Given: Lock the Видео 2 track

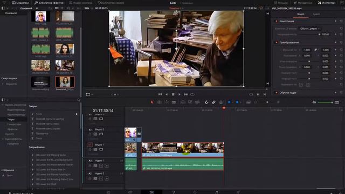Looking at the screenshot, I should pyautogui.click(x=90, y=134).
